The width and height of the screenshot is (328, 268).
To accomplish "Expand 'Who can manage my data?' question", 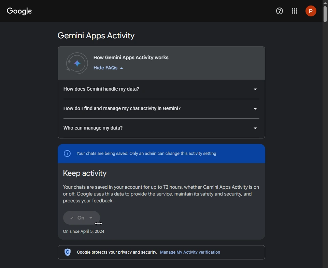I will pyautogui.click(x=161, y=128).
